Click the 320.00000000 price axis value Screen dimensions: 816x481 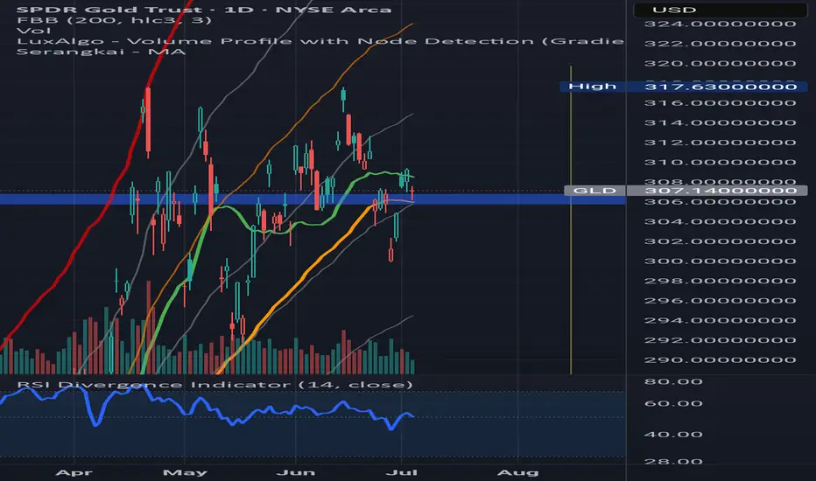[721, 64]
